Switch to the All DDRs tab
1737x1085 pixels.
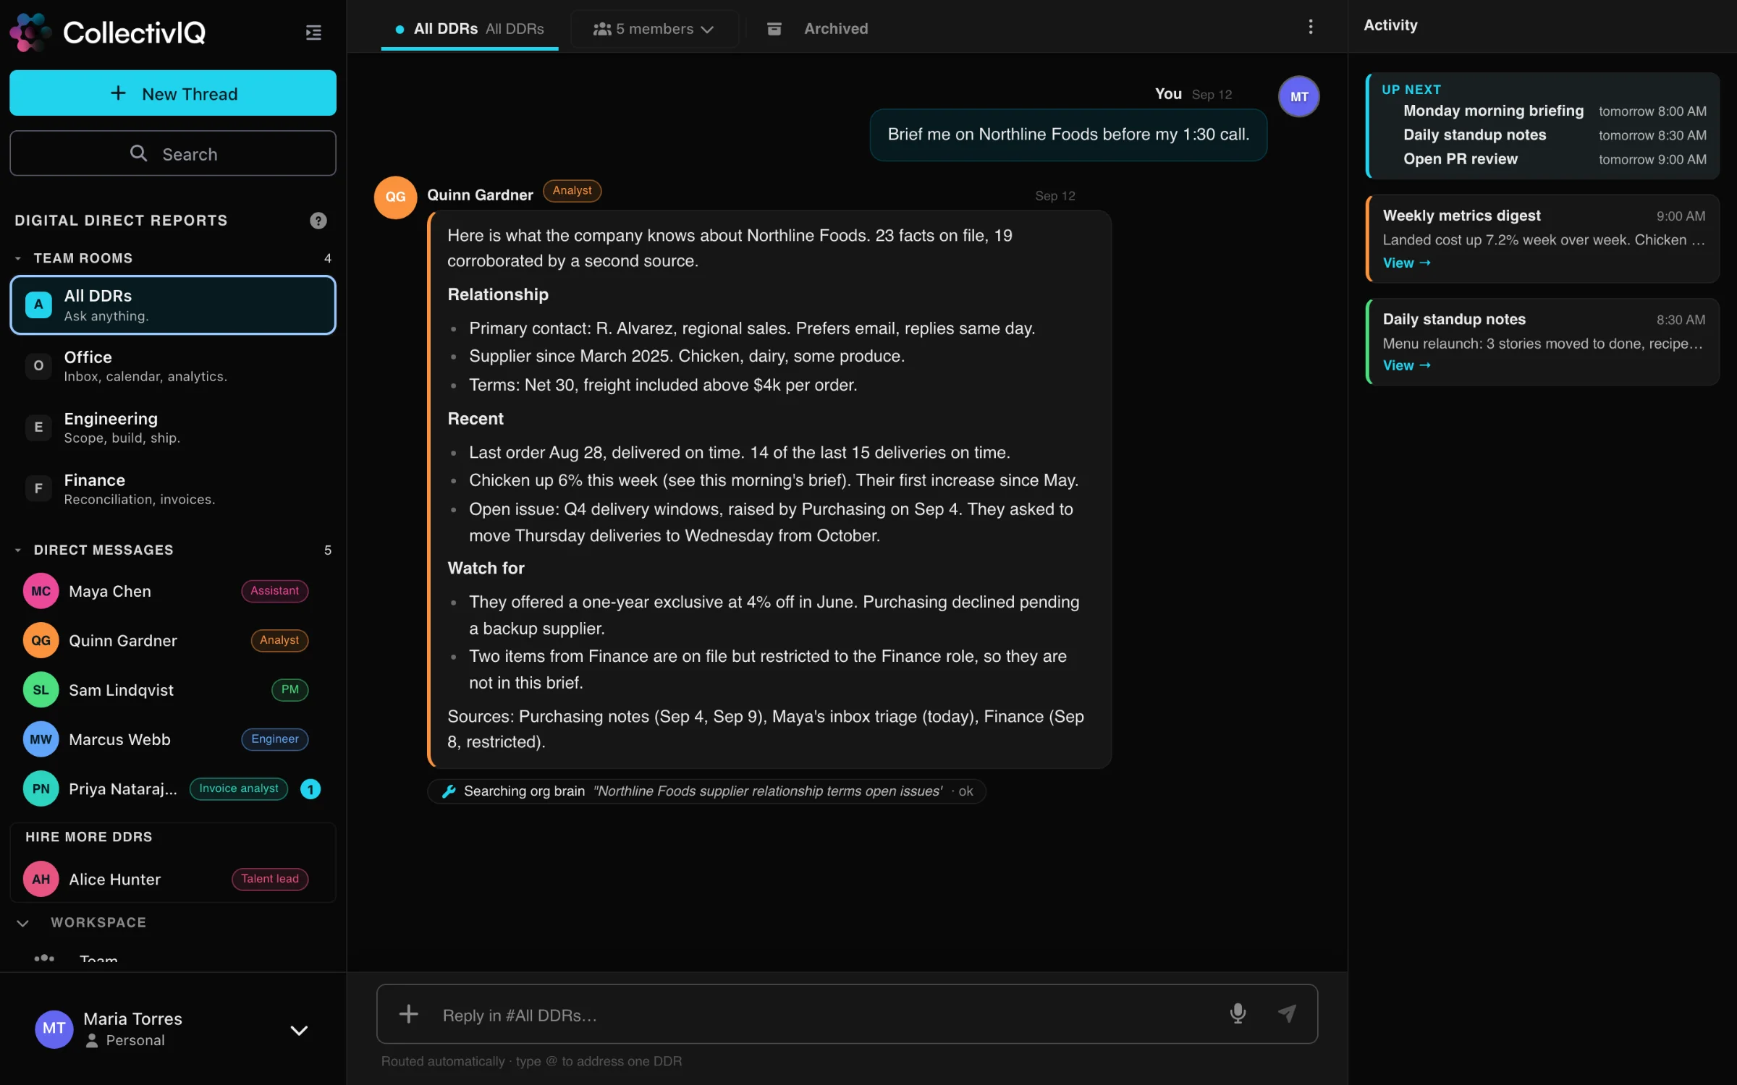[x=470, y=29]
